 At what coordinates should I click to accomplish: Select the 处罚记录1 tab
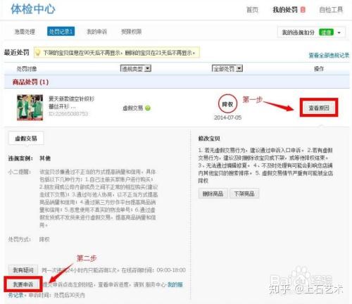pos(61,32)
